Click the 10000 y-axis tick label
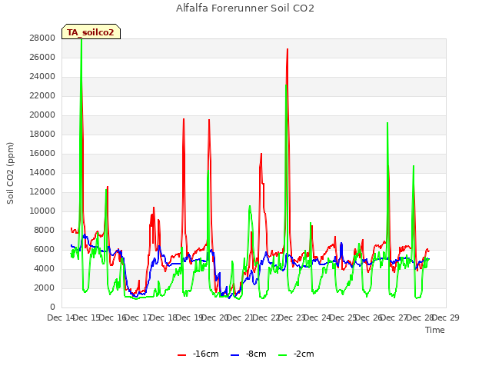The height and width of the screenshot is (369, 492). (x=42, y=211)
